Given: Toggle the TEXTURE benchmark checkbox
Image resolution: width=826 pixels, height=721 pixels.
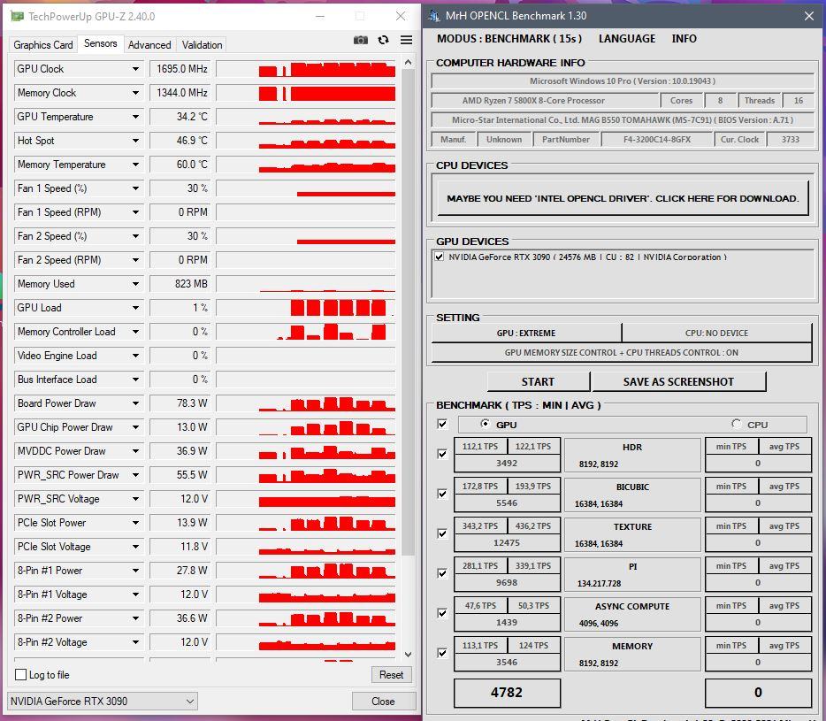Looking at the screenshot, I should tap(442, 533).
